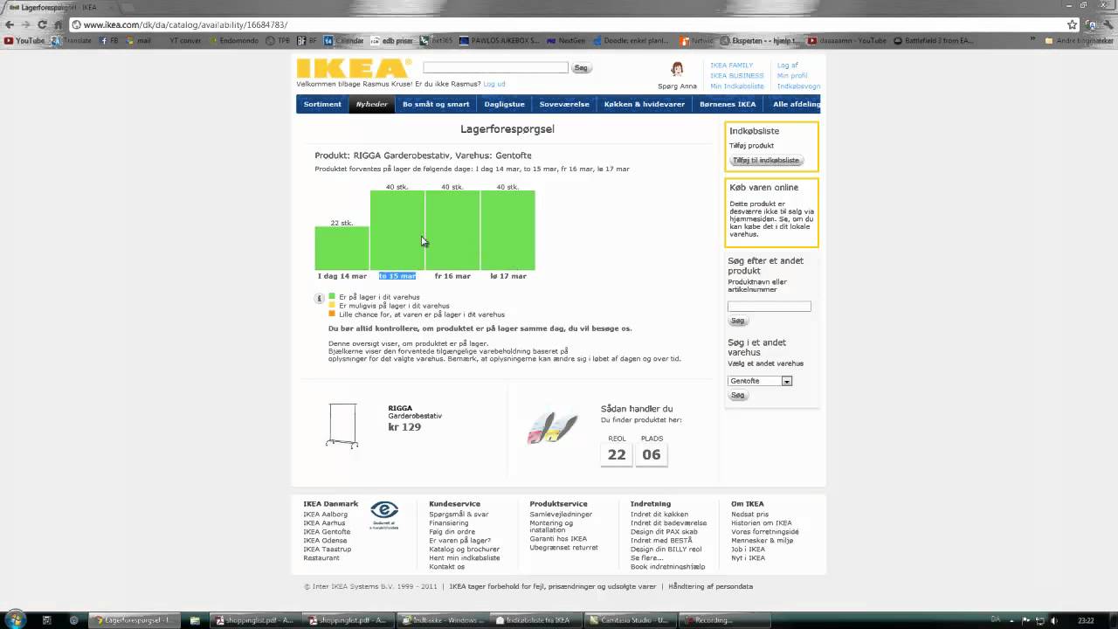This screenshot has height=629, width=1118.
Task: Switch to Indkøbsliste fra IKEA taskbar window
Action: coord(534,620)
